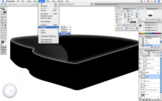Click the Navigator preview thumbnail
Viewport: 162px width, 101px height.
click(x=150, y=14)
